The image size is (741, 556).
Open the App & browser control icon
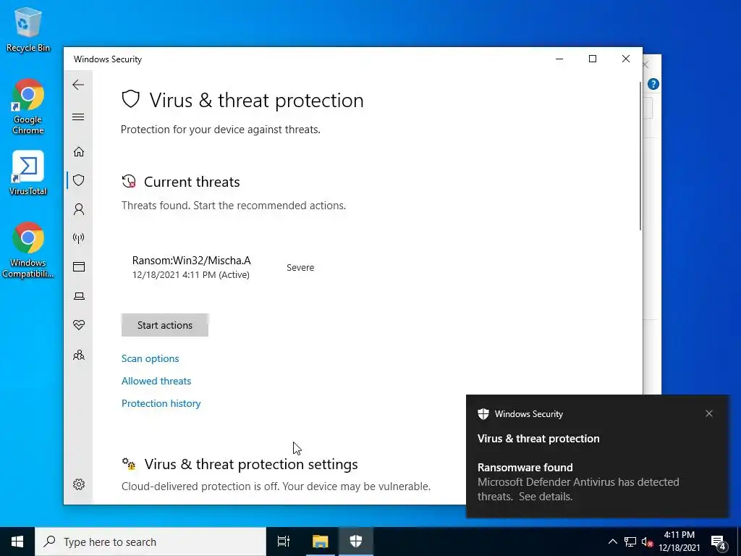pyautogui.click(x=79, y=267)
